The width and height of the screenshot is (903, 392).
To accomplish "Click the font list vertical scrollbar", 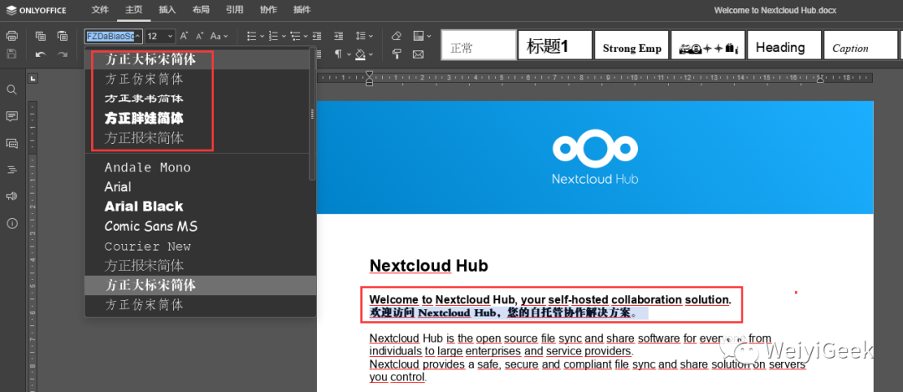I will coord(313,114).
